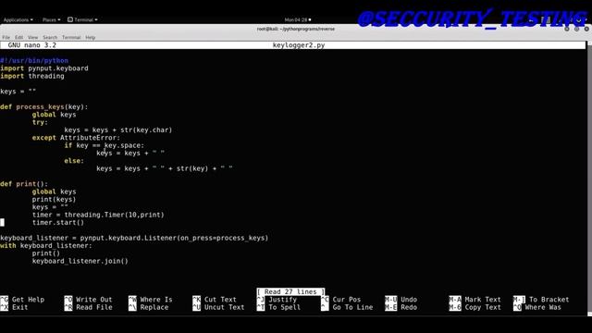Screen dimensions: 592x333
Task: Click the def process_keys(key): line
Action: pos(43,107)
